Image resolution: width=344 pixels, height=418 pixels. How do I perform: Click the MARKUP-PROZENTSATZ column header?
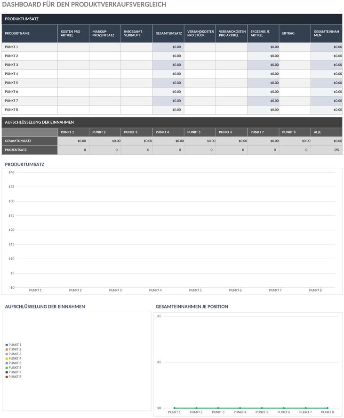tap(105, 33)
